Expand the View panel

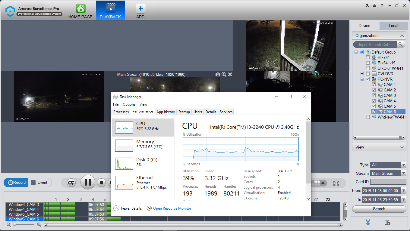point(402,147)
